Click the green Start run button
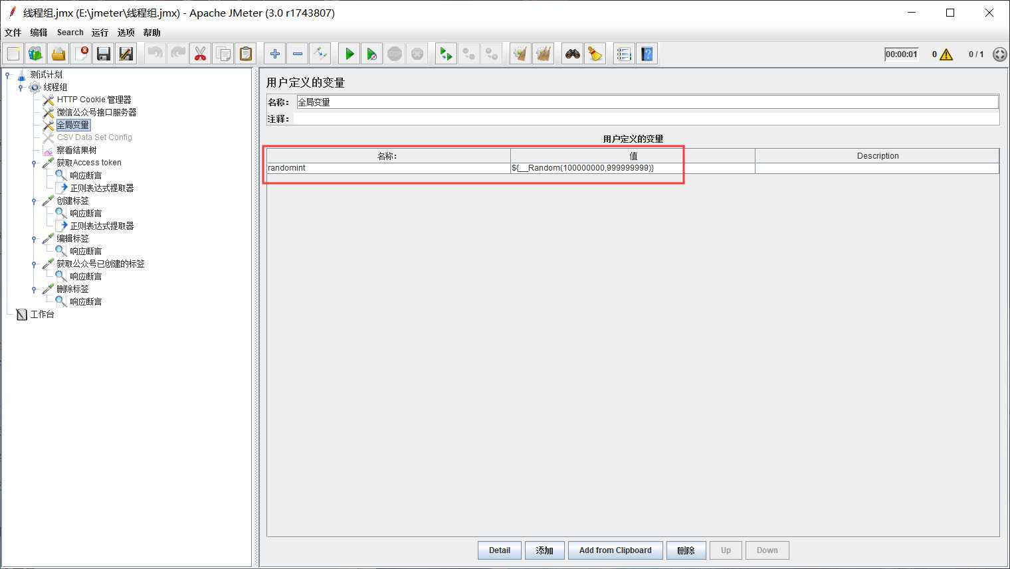 [x=350, y=54]
